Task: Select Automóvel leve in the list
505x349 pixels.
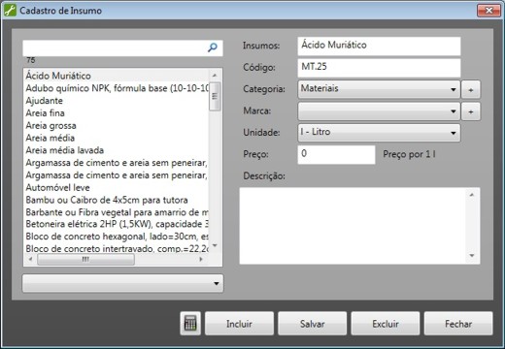Action: click(117, 187)
